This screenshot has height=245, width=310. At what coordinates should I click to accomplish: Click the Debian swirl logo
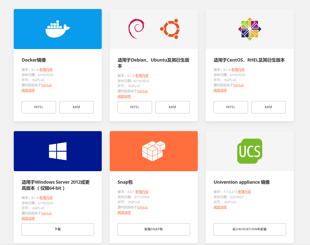(x=136, y=29)
